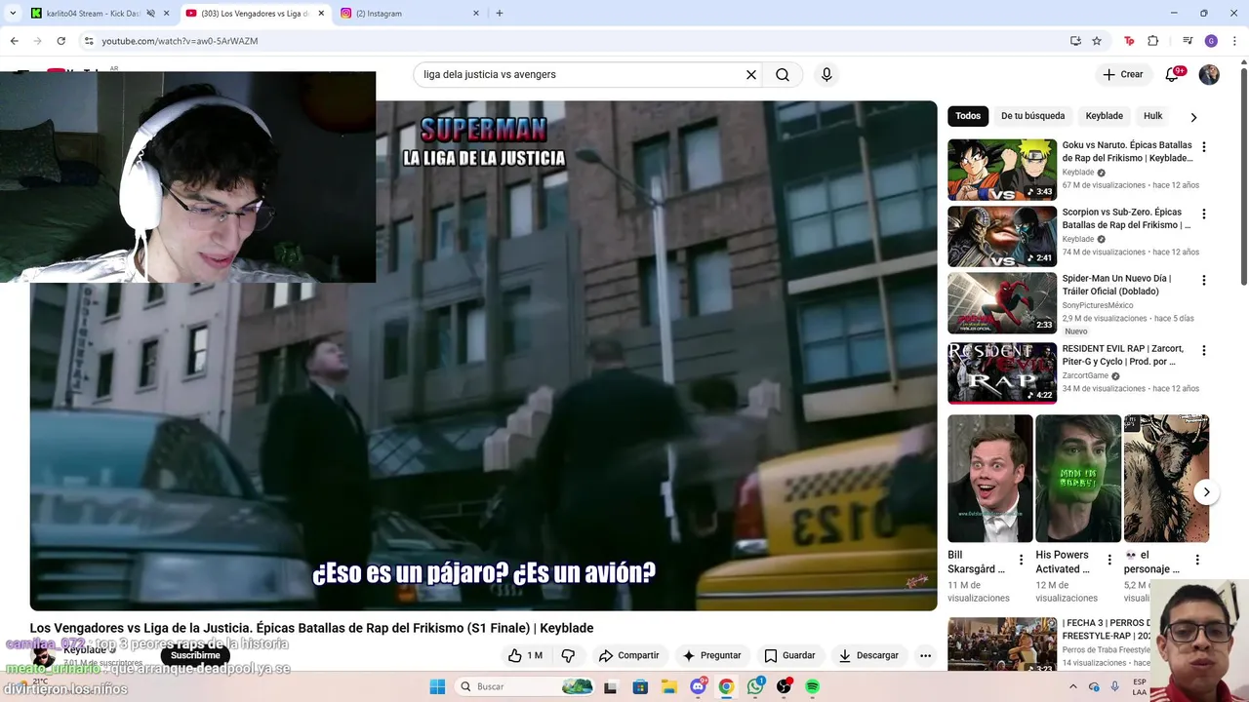Open the Goku vs Naruto thumbnail
Viewport: 1249px width, 702px height.
pyautogui.click(x=1002, y=170)
